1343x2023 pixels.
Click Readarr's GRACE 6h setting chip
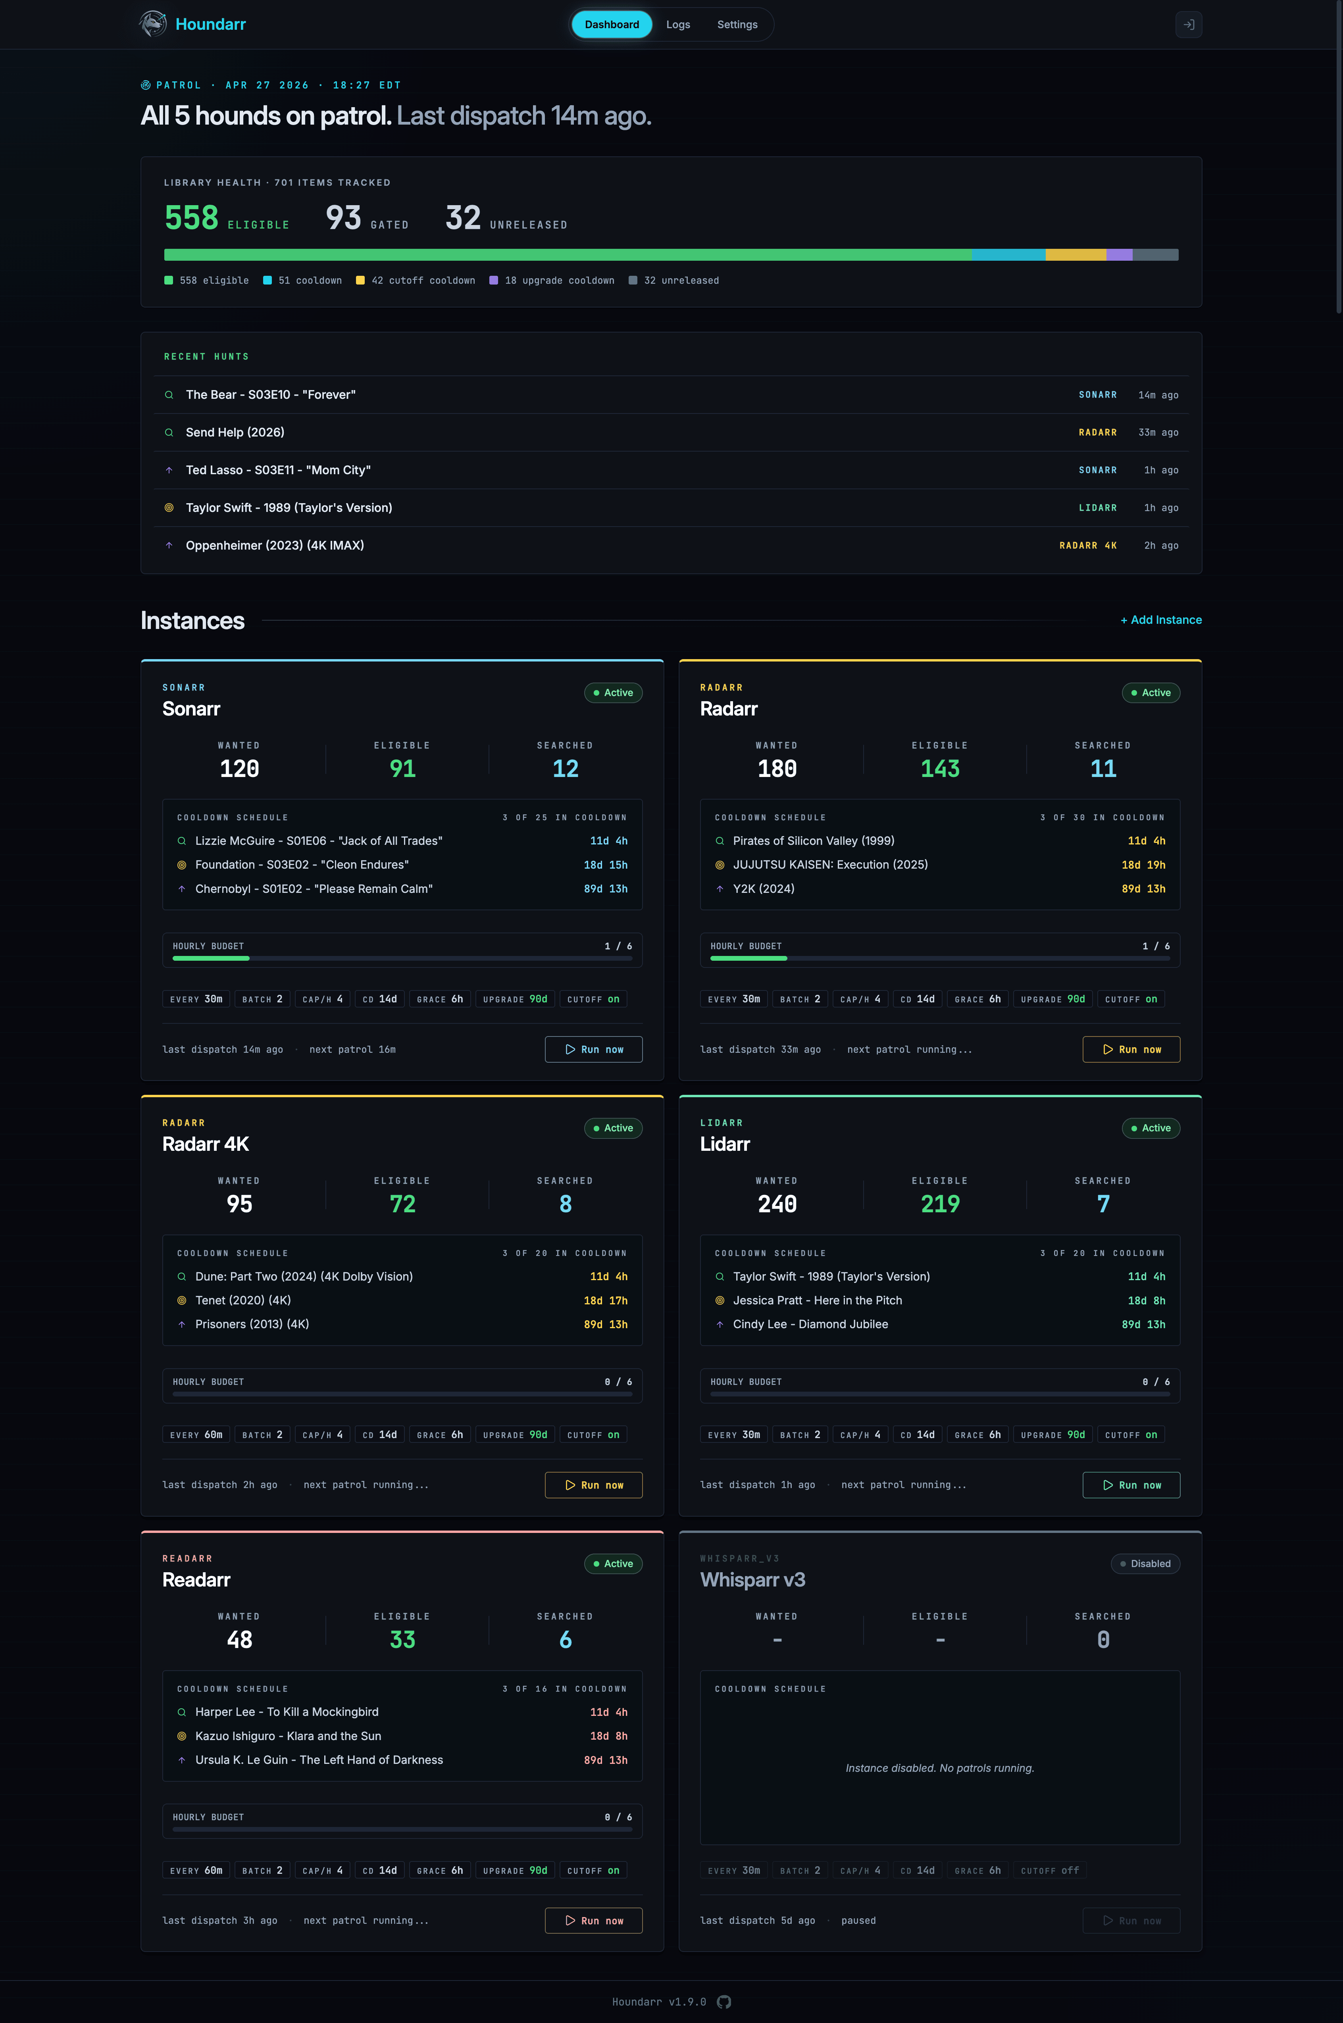point(440,1871)
